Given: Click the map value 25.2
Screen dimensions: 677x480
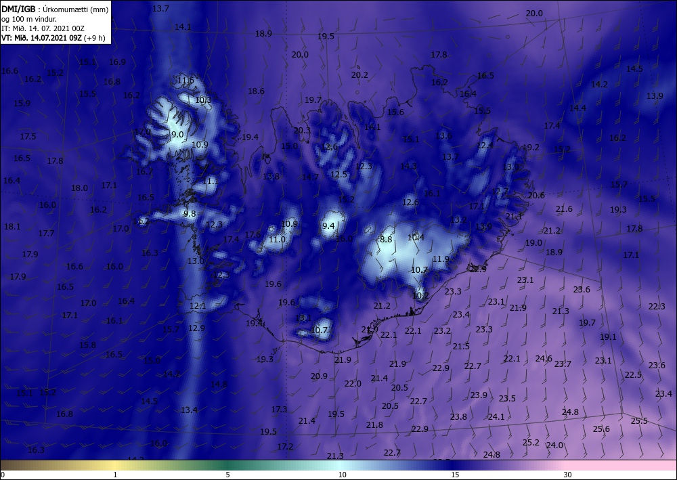Looking at the screenshot, I should tap(531, 443).
